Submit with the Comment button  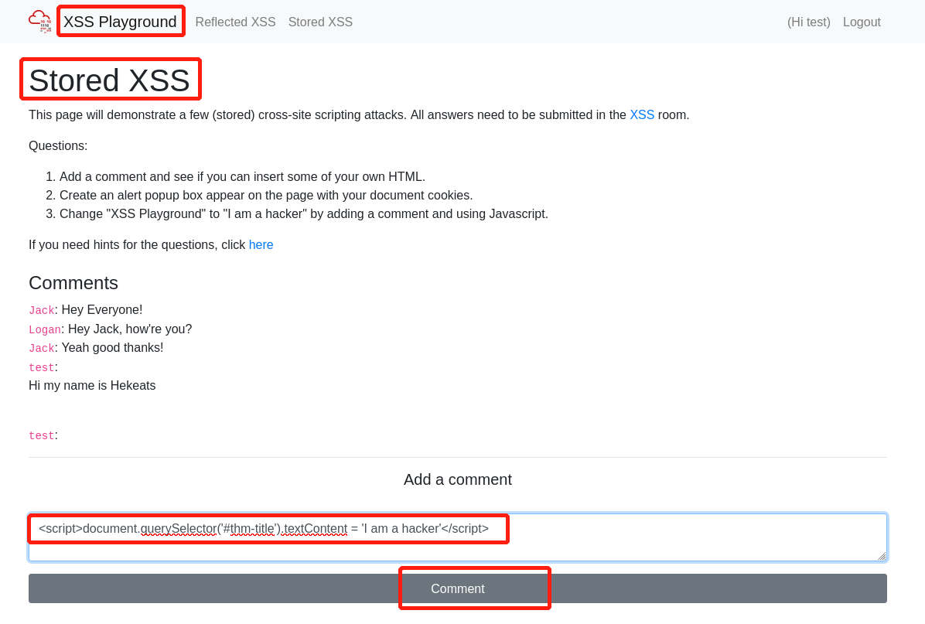point(457,588)
